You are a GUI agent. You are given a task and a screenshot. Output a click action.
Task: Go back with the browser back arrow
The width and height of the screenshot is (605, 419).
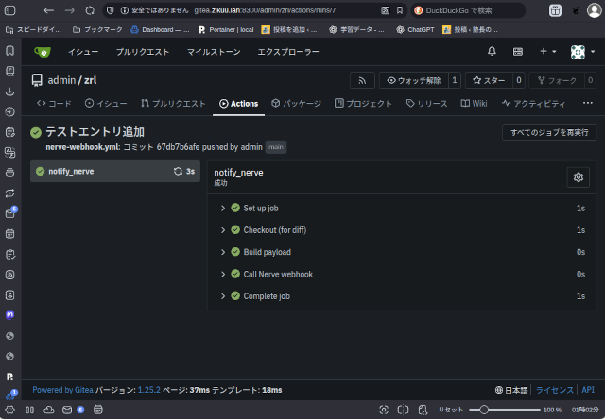point(48,9)
